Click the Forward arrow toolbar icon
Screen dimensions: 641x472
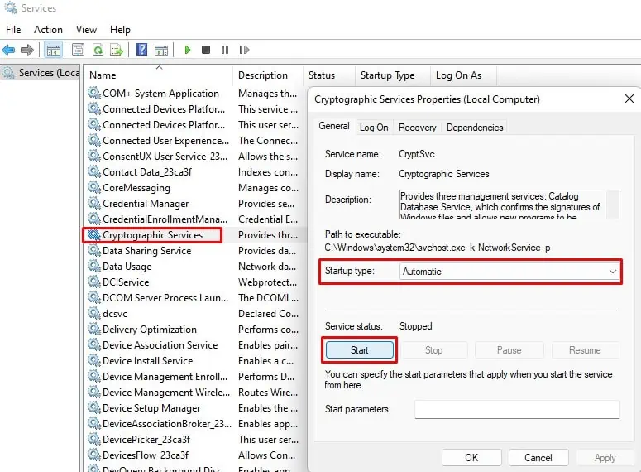coord(27,50)
